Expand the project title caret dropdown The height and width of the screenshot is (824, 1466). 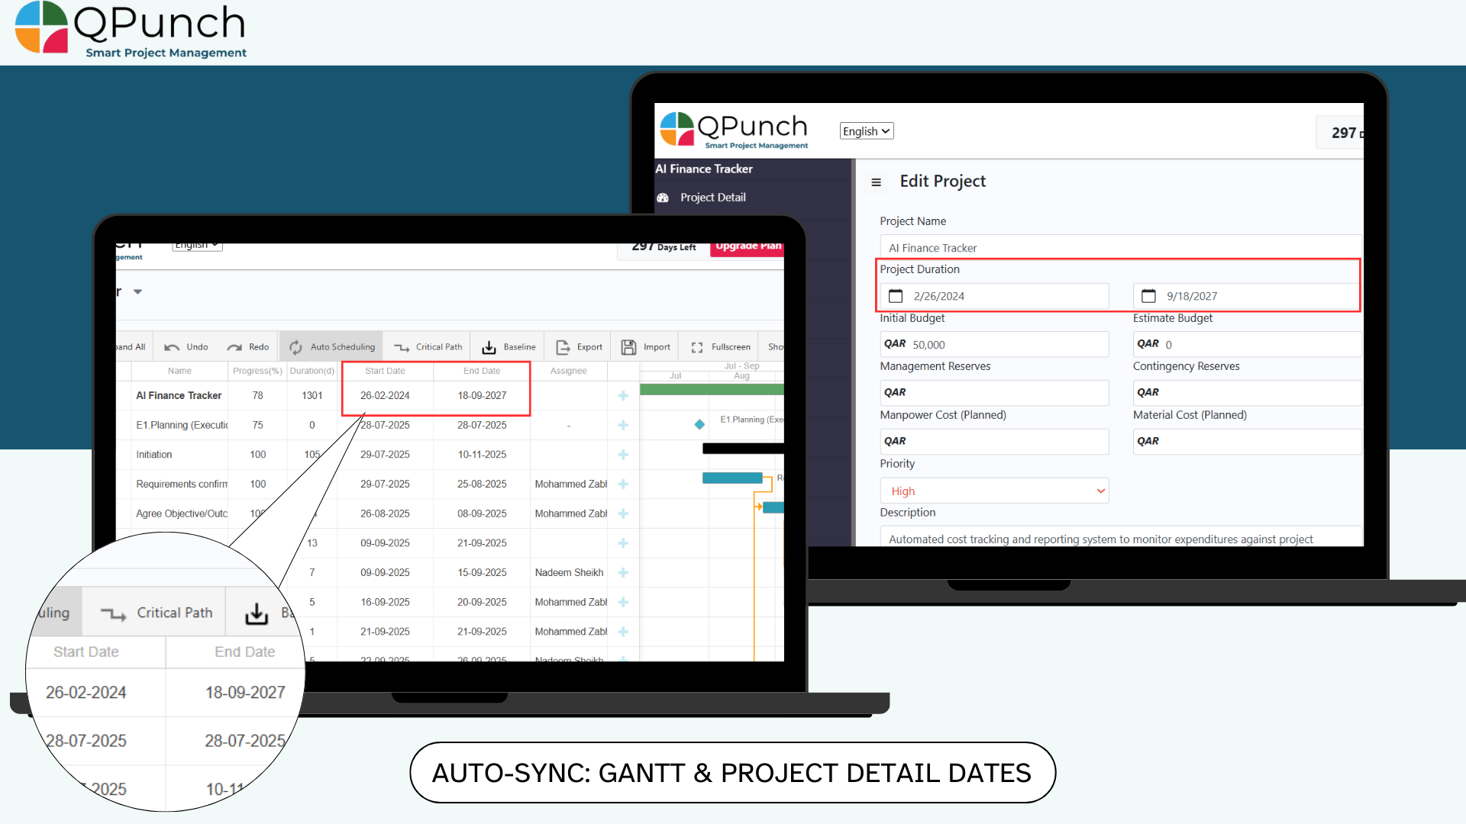pos(137,291)
